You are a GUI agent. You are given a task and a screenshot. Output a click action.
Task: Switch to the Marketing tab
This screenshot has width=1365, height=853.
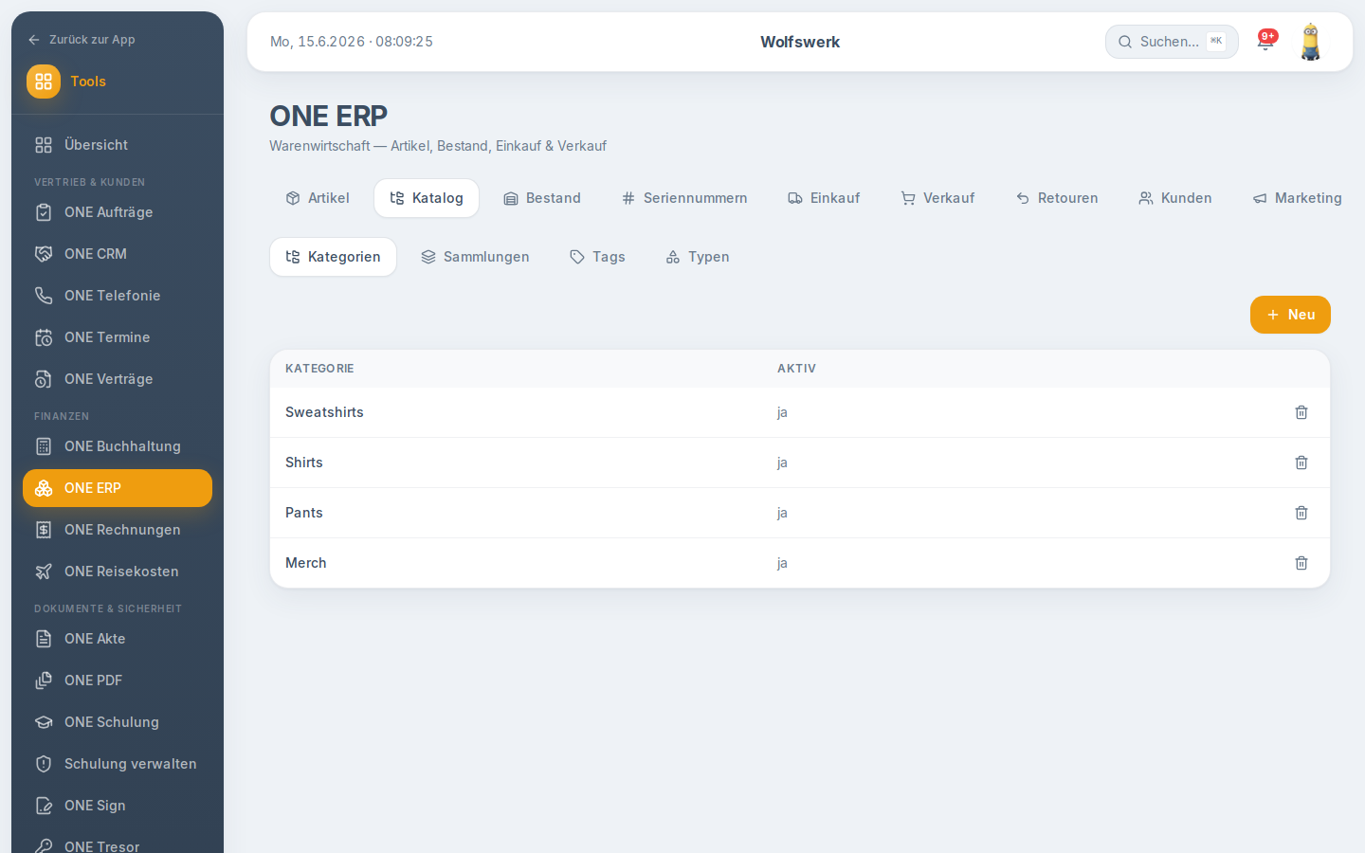point(1298,198)
